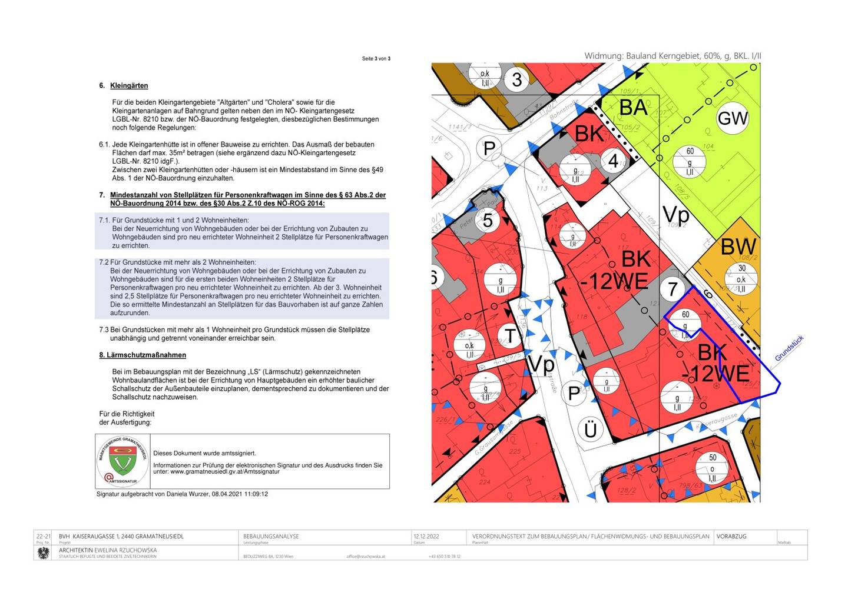Click highlighted paragraph 7.1 Für Grundstücke mit 1 und 2 Wohneinheiten
Viewport: 848px width, 599px height.
coord(242,232)
